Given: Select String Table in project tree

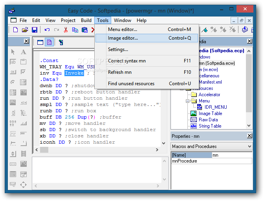Looking at the screenshot, I should [210, 126].
